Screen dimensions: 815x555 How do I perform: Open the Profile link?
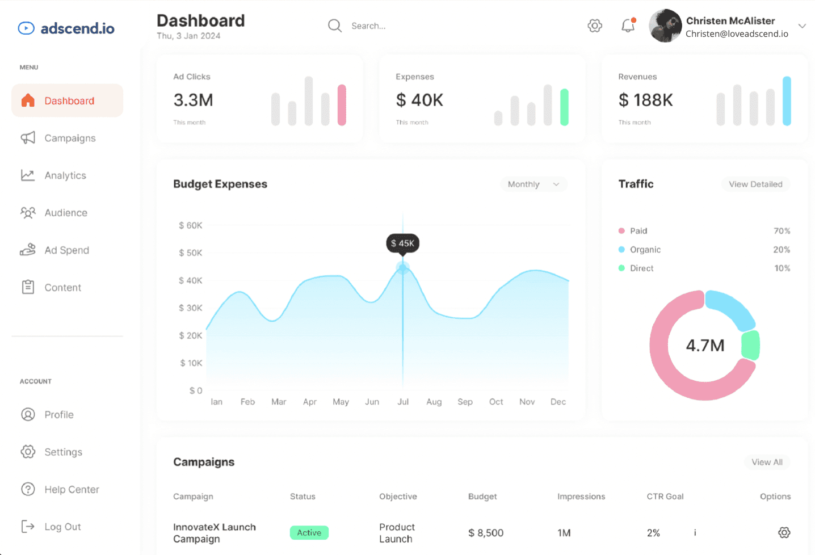click(59, 414)
